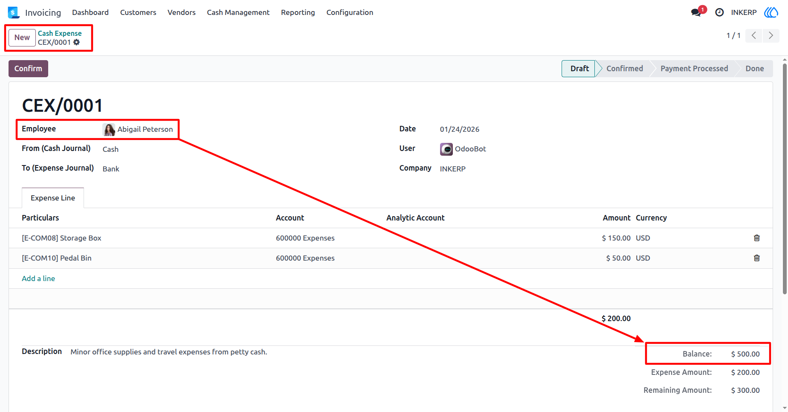Image resolution: width=788 pixels, height=412 pixels.
Task: Click the [E-COM10] Pedal Bin cell
Action: 57,258
